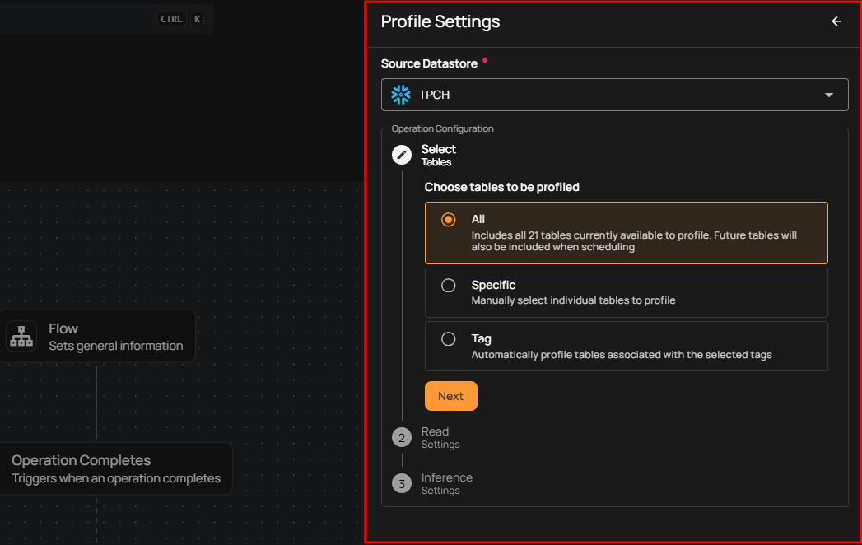Click the search bar at top left
862x545 pixels.
[74, 19]
